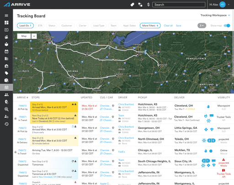This screenshot has height=185, width=234.
Task: Open More Filters
Action: click(150, 26)
